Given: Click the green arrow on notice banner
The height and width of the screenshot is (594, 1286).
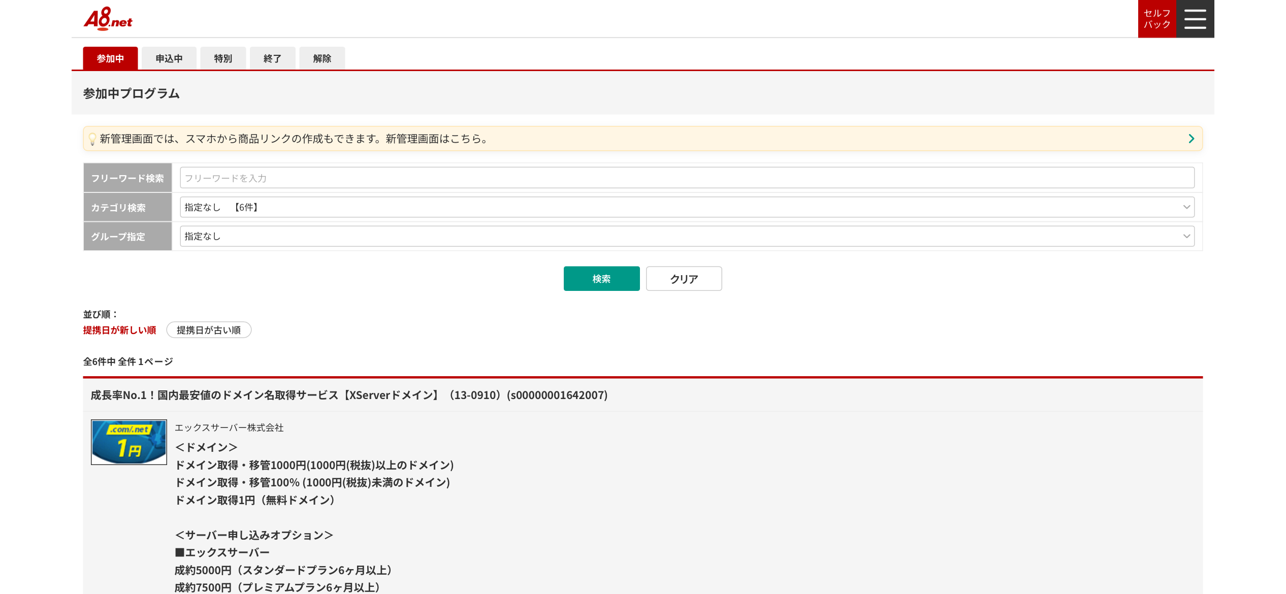Looking at the screenshot, I should (1191, 139).
